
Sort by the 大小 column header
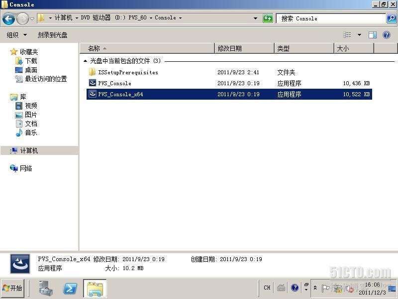[354, 48]
